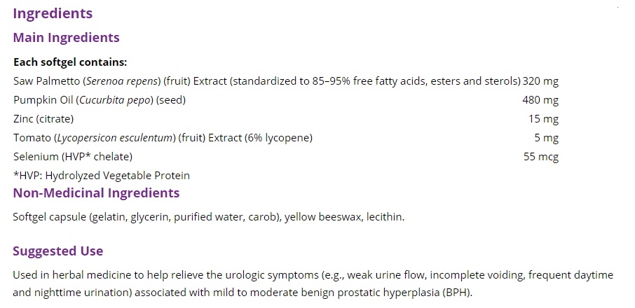Screen dimensions: 635x308
Task: Click the Tomato ingredient name
Action: click(30, 138)
